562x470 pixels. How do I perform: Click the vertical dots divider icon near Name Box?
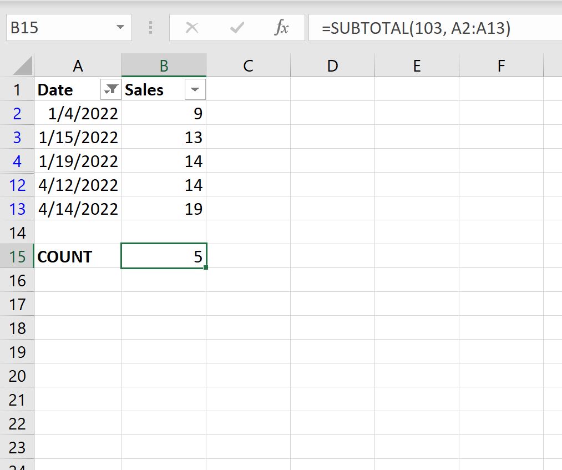(x=150, y=28)
